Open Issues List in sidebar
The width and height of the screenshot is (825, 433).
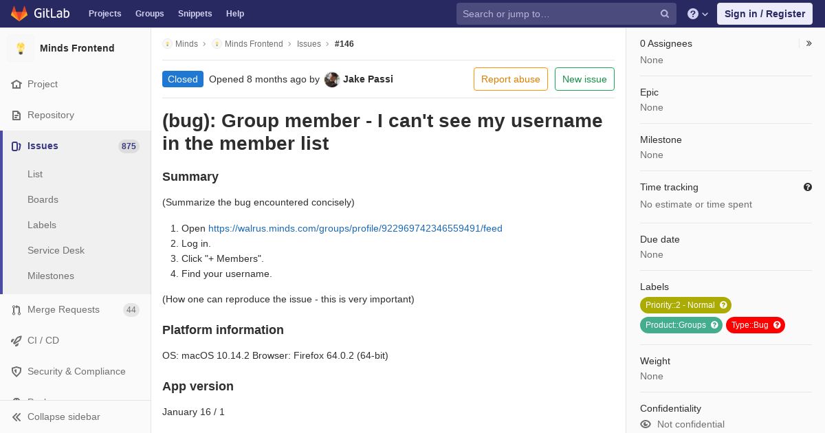click(35, 174)
